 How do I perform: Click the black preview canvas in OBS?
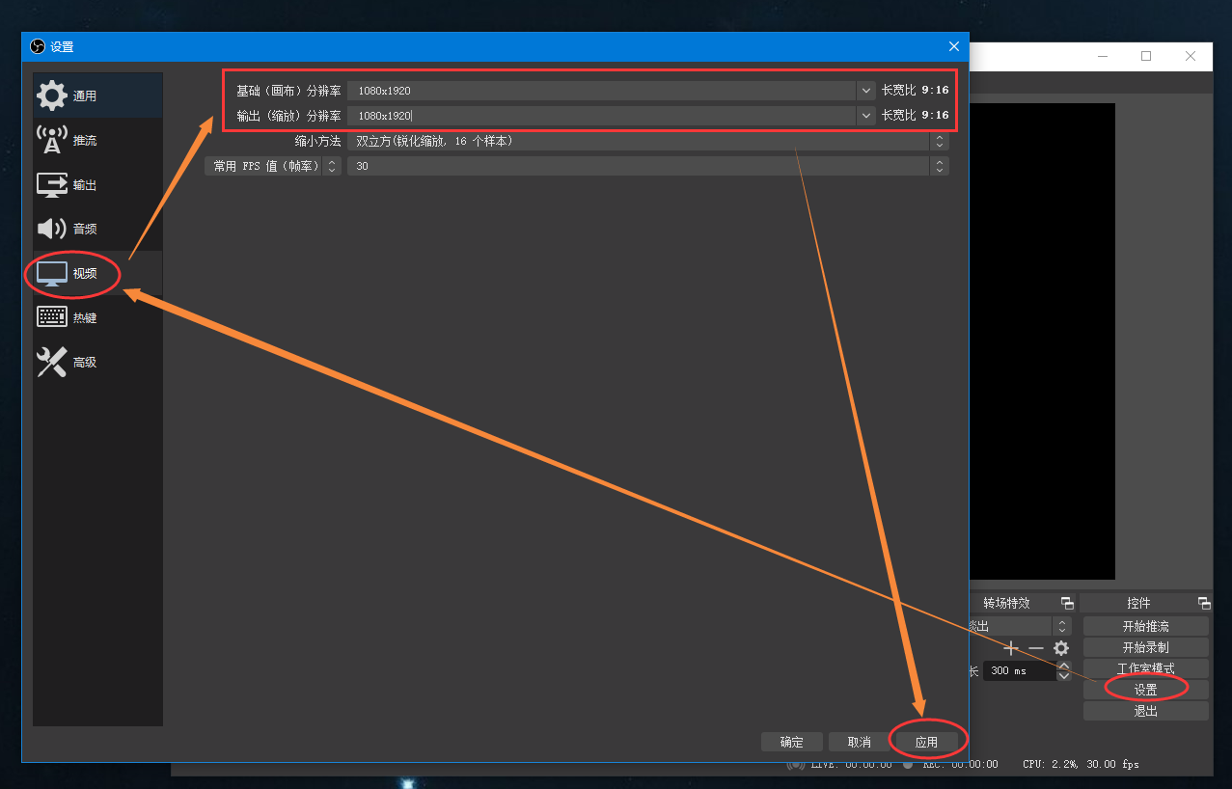click(x=1042, y=341)
